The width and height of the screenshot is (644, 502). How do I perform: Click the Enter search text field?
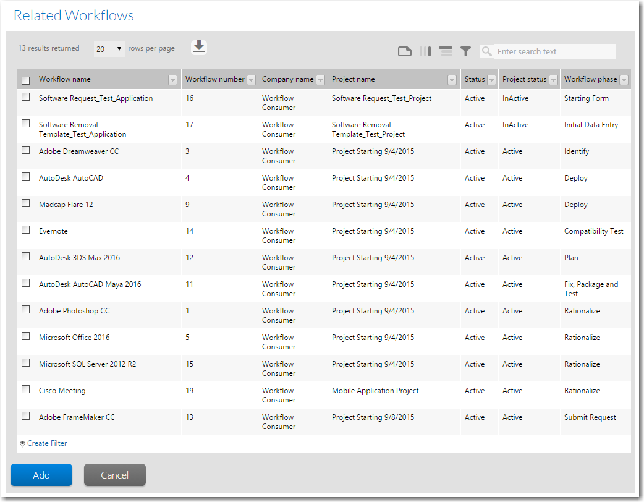pos(555,51)
